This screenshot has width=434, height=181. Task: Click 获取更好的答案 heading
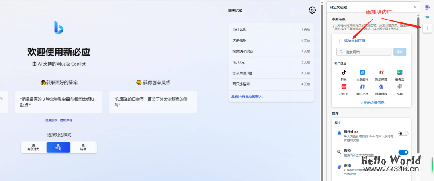pos(59,83)
